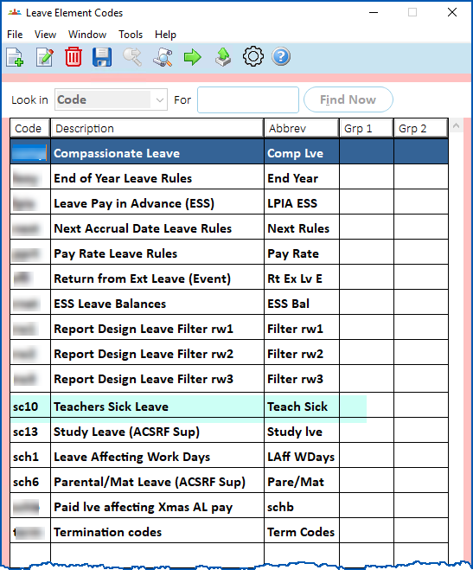Sort by the Abbrev column header
Image resolution: width=473 pixels, height=570 pixels.
(301, 128)
